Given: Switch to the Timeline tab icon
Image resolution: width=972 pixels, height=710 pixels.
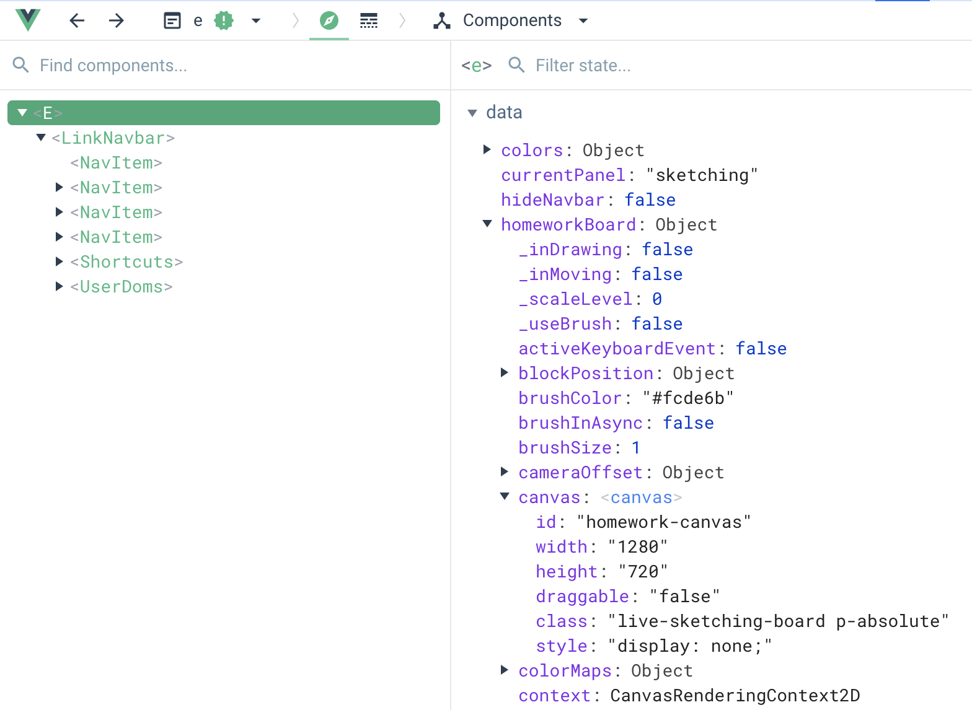Looking at the screenshot, I should click(369, 21).
